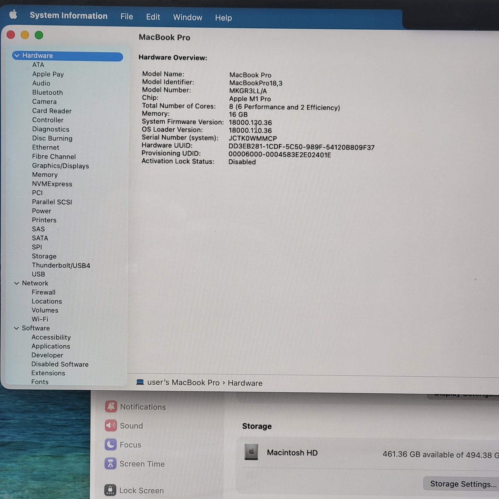The height and width of the screenshot is (499, 499).
Task: Collapse the Hardware section
Action: tap(17, 56)
